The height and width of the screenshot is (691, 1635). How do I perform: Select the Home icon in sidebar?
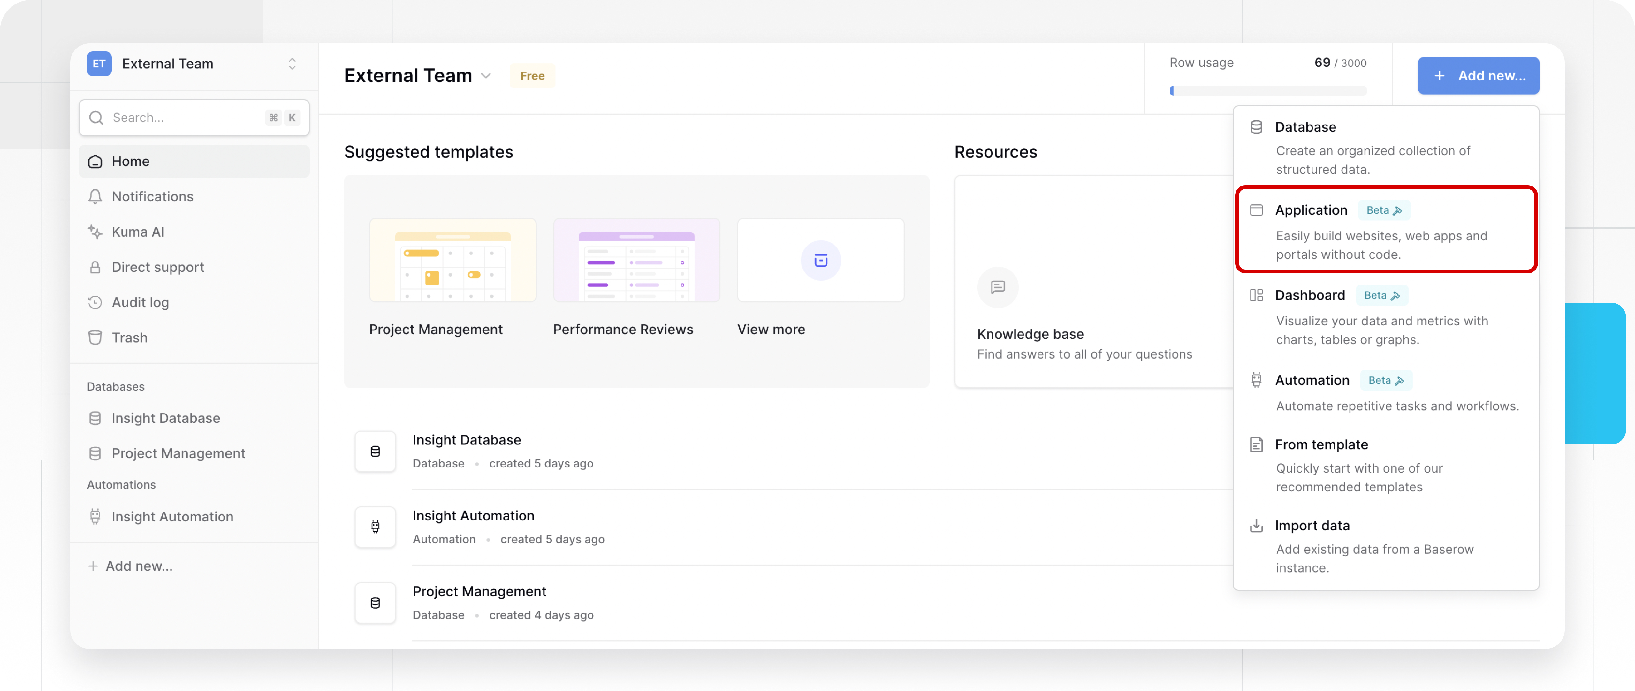(95, 161)
